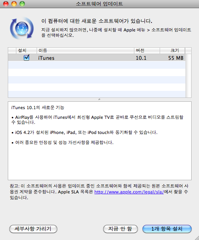The width and height of the screenshot is (199, 240).
Task: Zoom the window with green button
Action: tap(22, 4)
